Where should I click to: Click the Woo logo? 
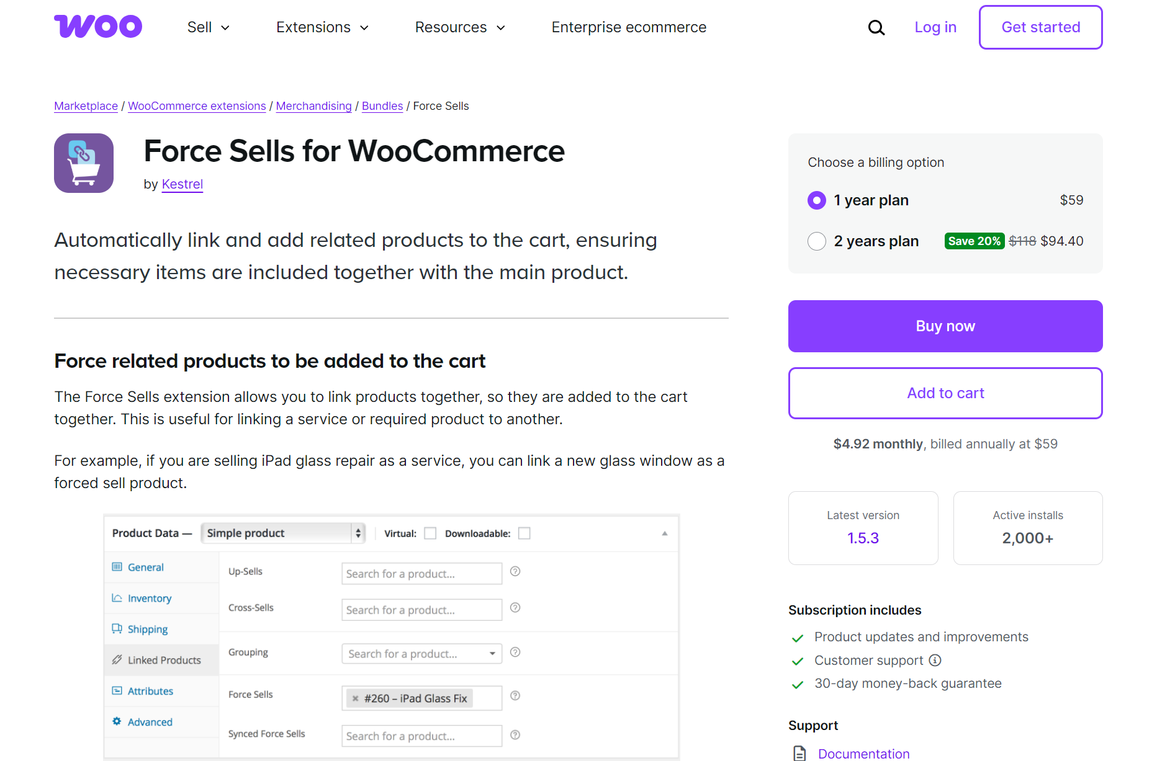[98, 27]
